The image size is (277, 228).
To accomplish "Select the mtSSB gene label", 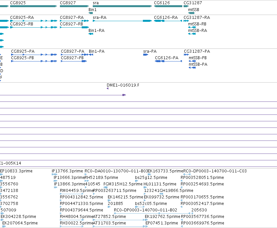I will 194,10.
